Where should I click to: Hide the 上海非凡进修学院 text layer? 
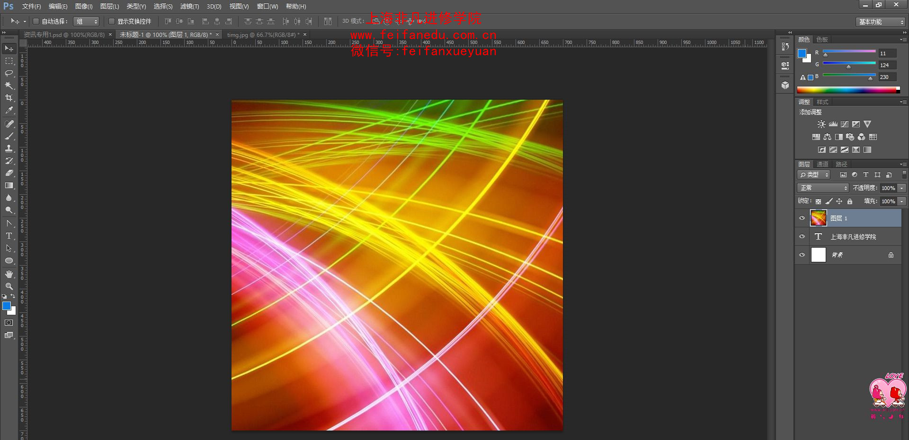(x=802, y=237)
